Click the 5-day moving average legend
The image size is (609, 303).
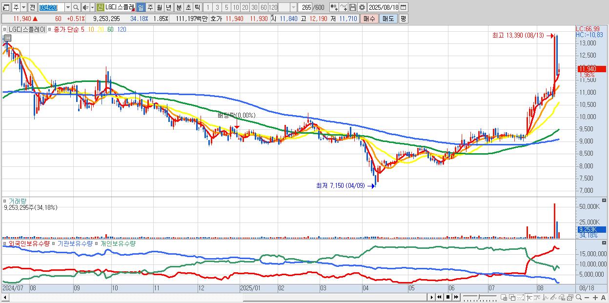(82, 30)
